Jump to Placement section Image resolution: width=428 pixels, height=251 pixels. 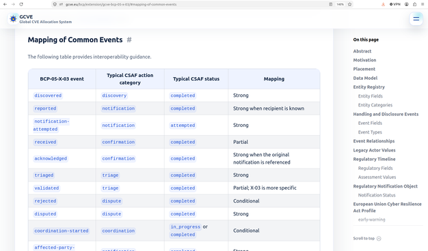pos(364,69)
